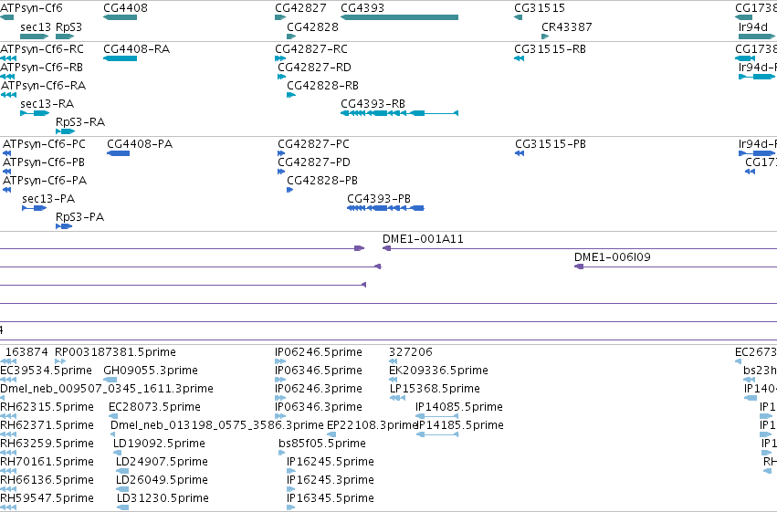Image resolution: width=777 pixels, height=512 pixels.
Task: Click the Dmel_neb_013198_0575_3586.3prime EST
Action: point(112,434)
